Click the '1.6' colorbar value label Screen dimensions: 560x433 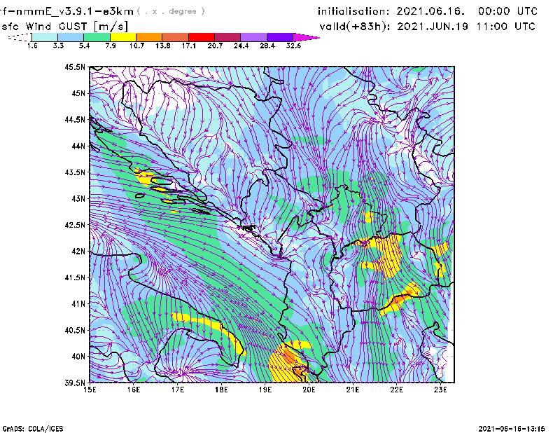tap(32, 46)
